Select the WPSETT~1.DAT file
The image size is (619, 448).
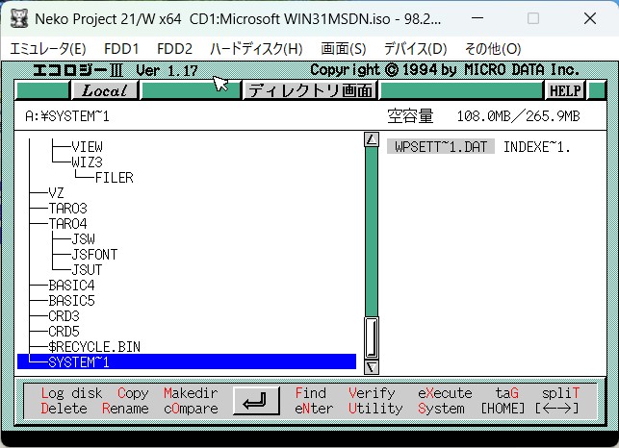[x=443, y=147]
